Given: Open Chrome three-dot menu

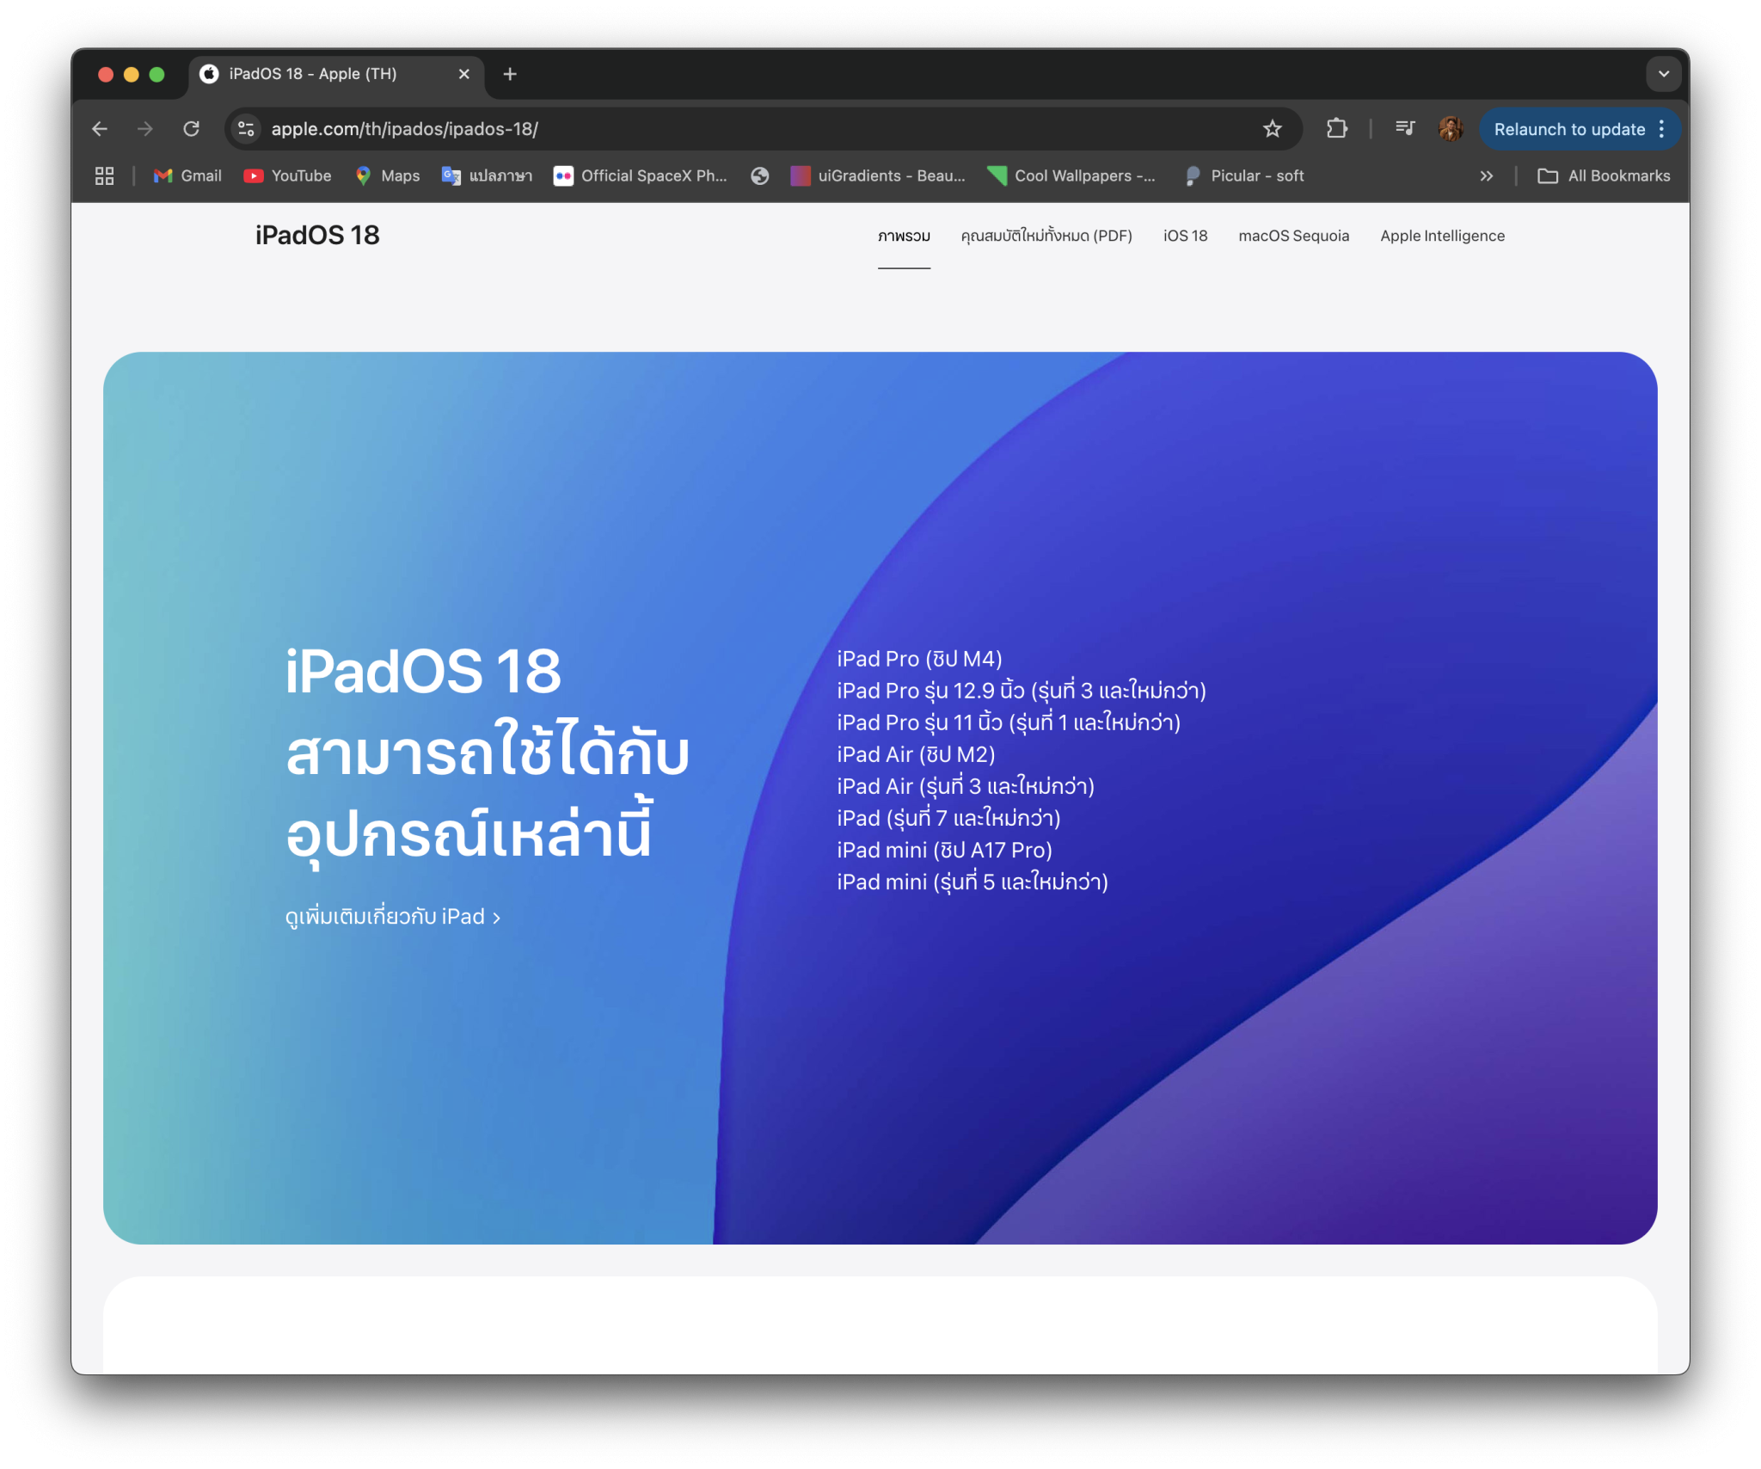Looking at the screenshot, I should (x=1662, y=129).
